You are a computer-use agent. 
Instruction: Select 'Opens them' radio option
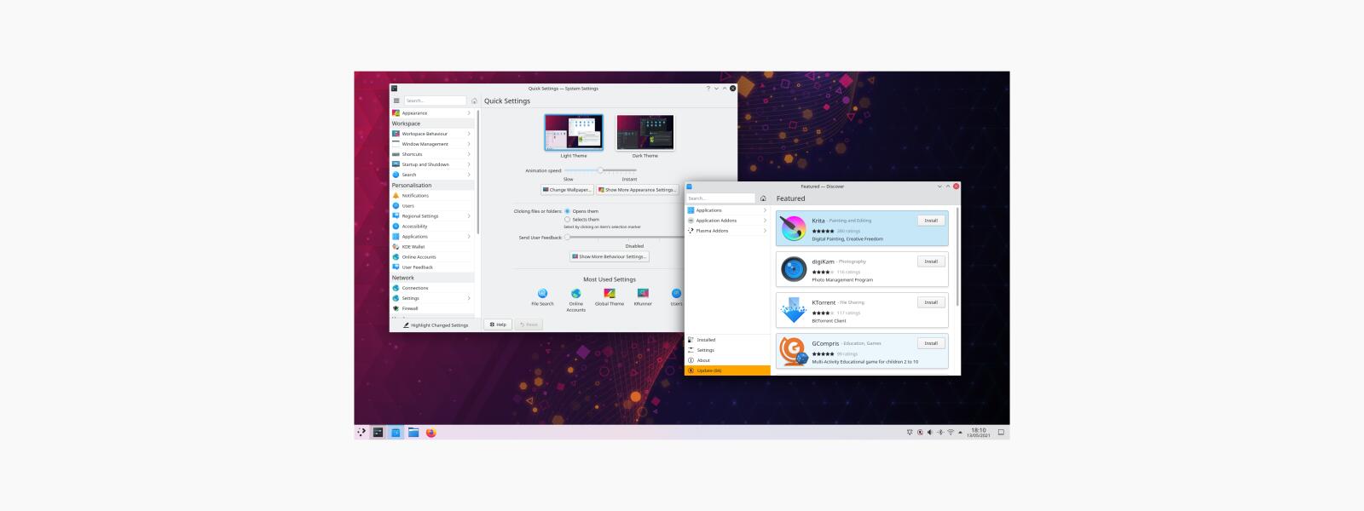567,211
